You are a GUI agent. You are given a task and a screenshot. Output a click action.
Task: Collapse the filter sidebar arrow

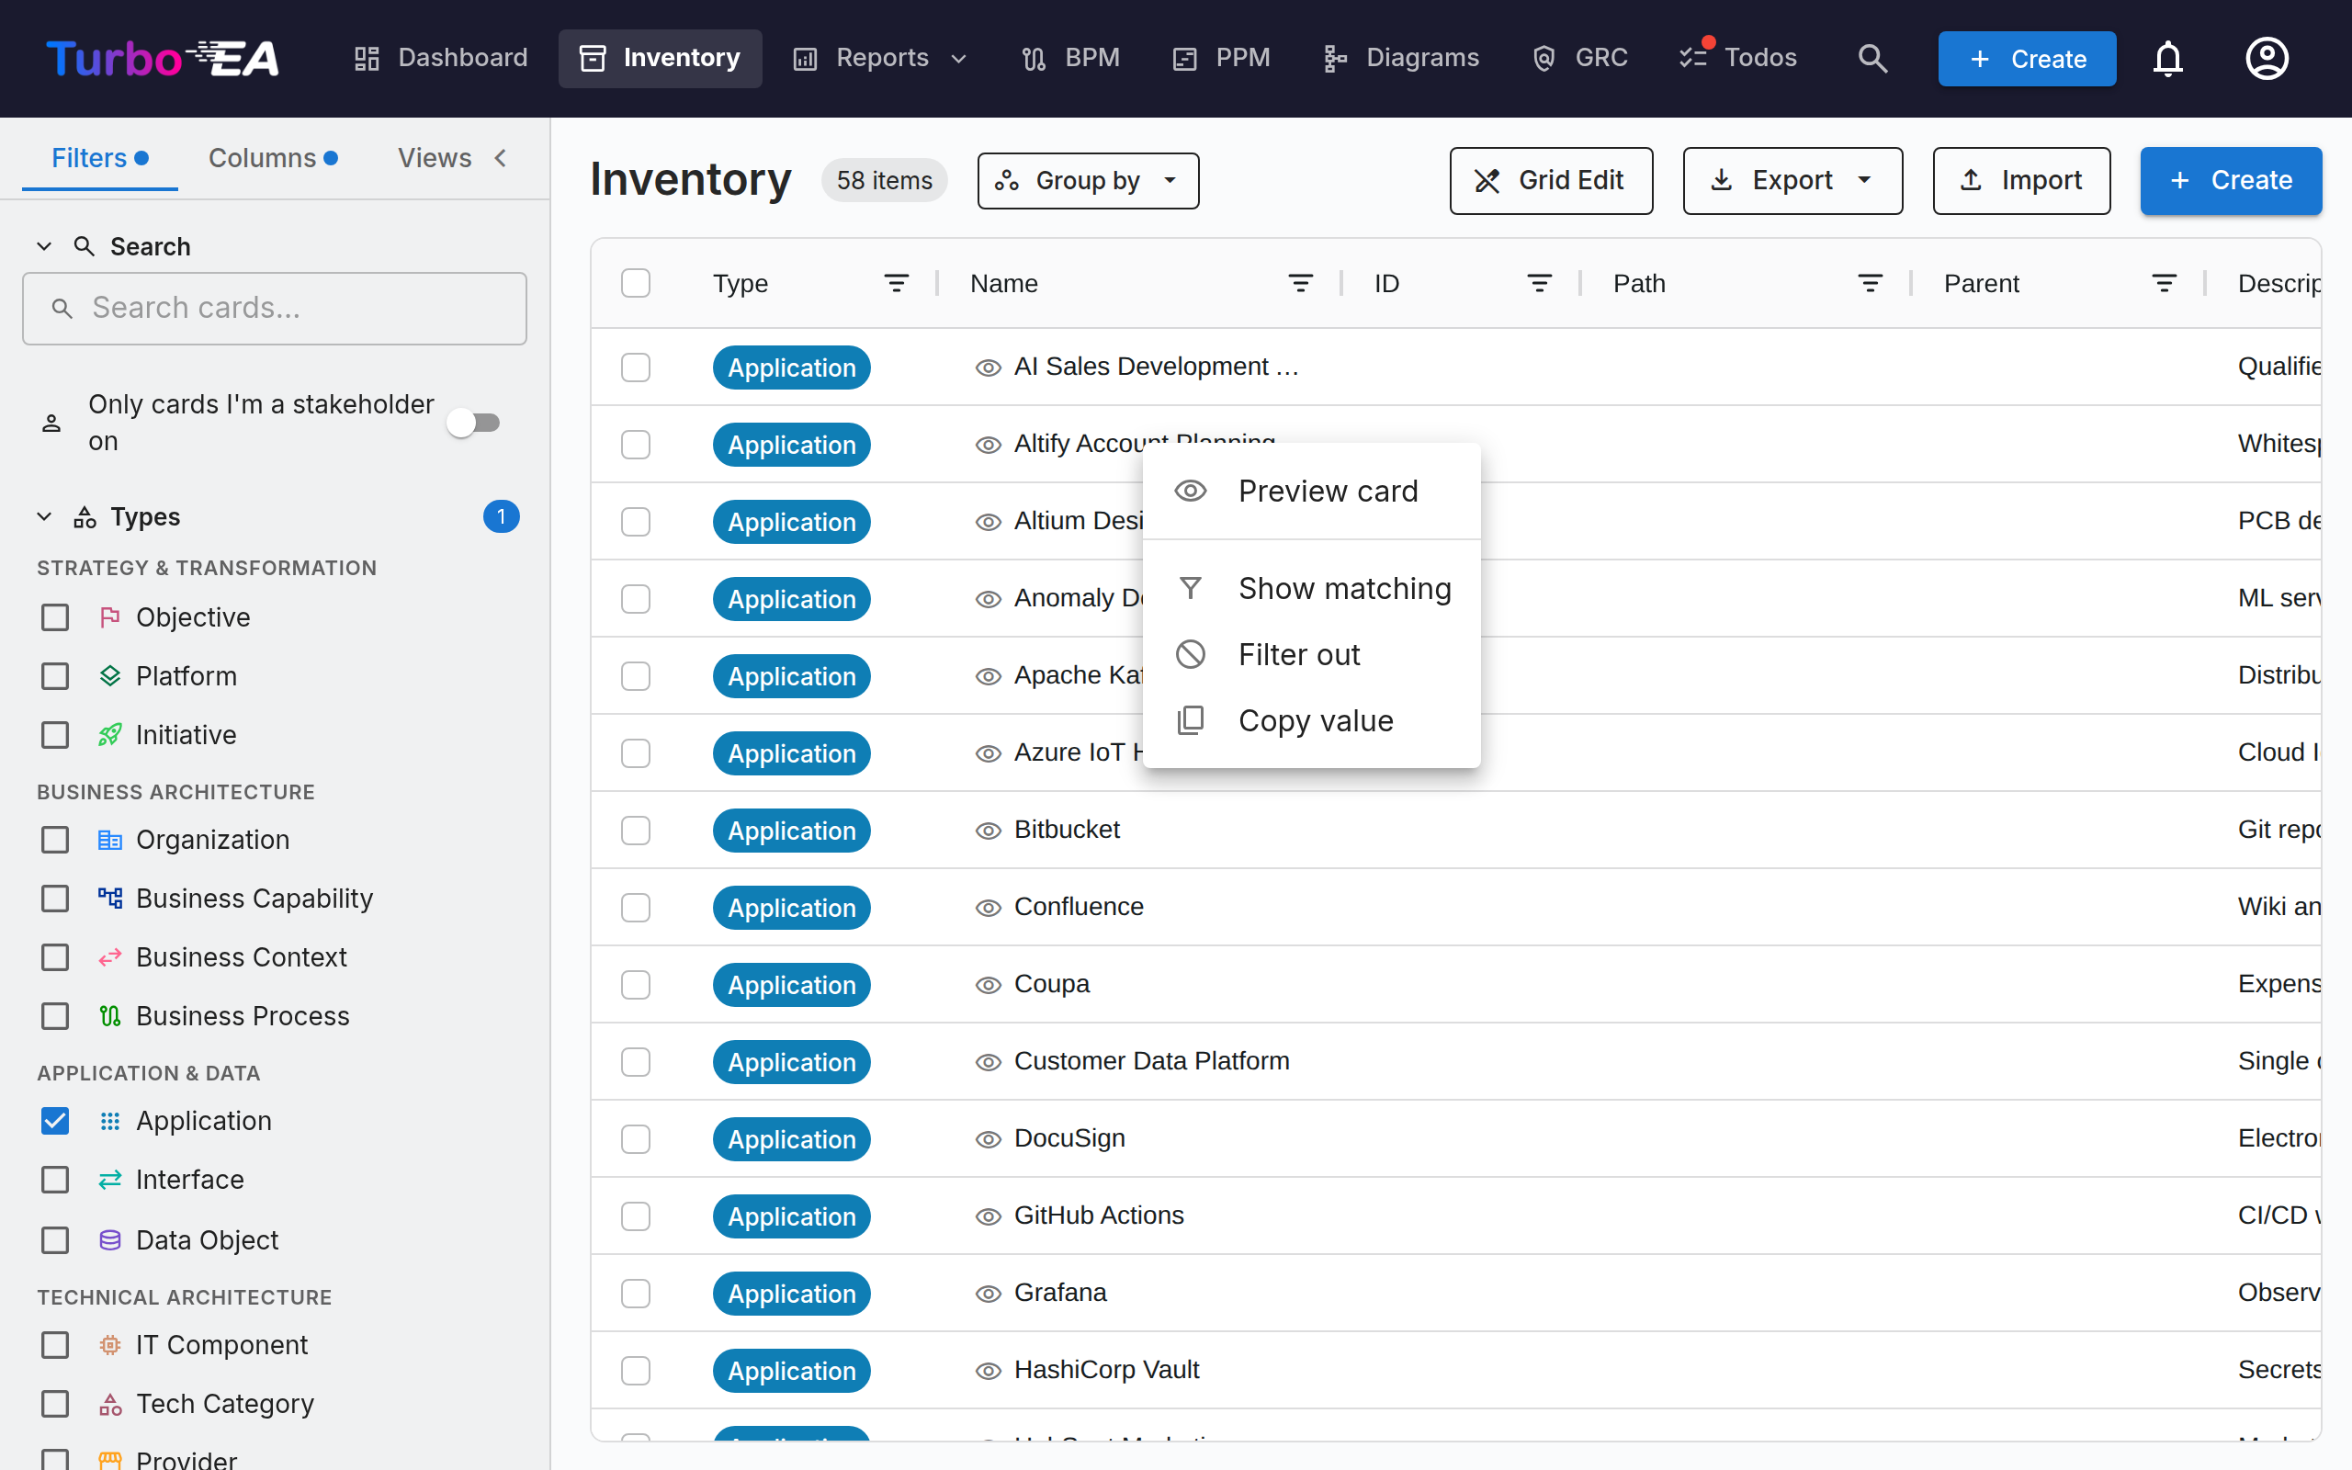(x=501, y=157)
